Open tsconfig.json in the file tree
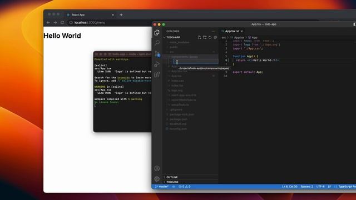 [x=178, y=129]
